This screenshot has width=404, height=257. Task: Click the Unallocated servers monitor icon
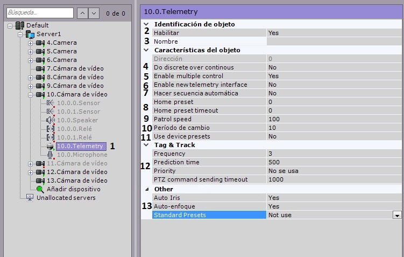click(30, 198)
